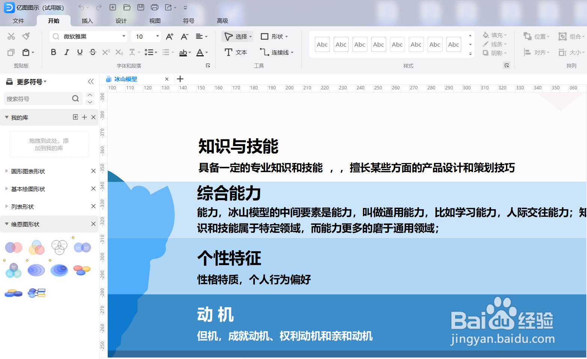Open the 阴影 (Shadow) settings

coord(494,53)
